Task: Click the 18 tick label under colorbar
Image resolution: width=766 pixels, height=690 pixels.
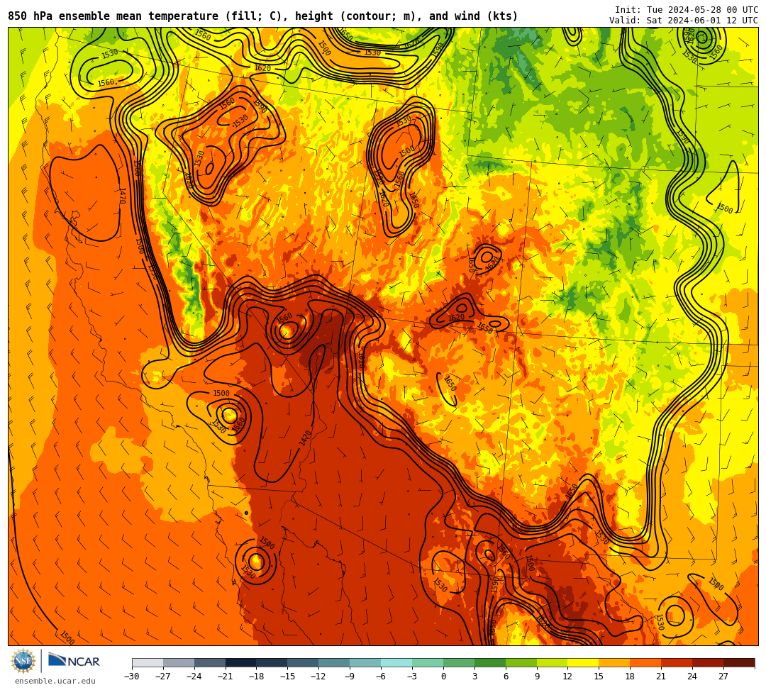Action: [x=631, y=677]
